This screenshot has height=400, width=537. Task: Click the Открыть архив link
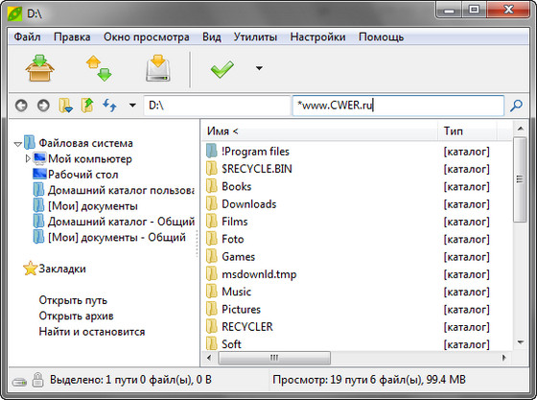(x=76, y=316)
